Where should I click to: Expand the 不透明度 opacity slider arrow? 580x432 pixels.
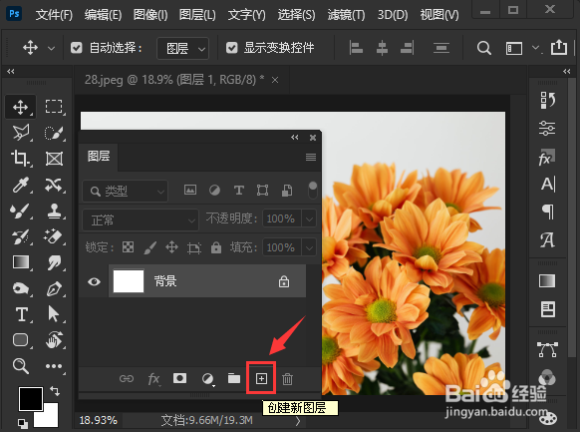point(309,219)
